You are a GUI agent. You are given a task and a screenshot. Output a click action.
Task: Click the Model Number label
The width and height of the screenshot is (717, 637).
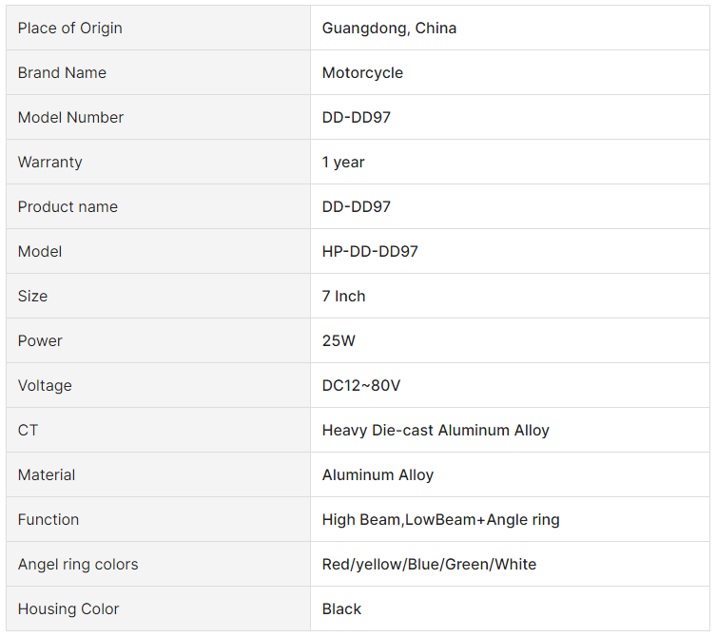(70, 118)
